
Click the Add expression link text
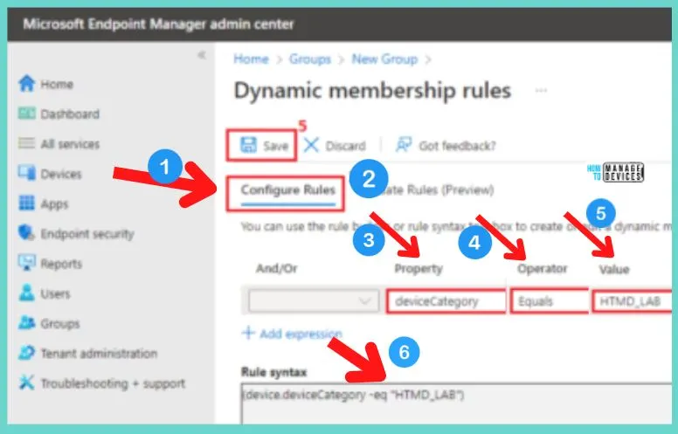[x=301, y=334]
